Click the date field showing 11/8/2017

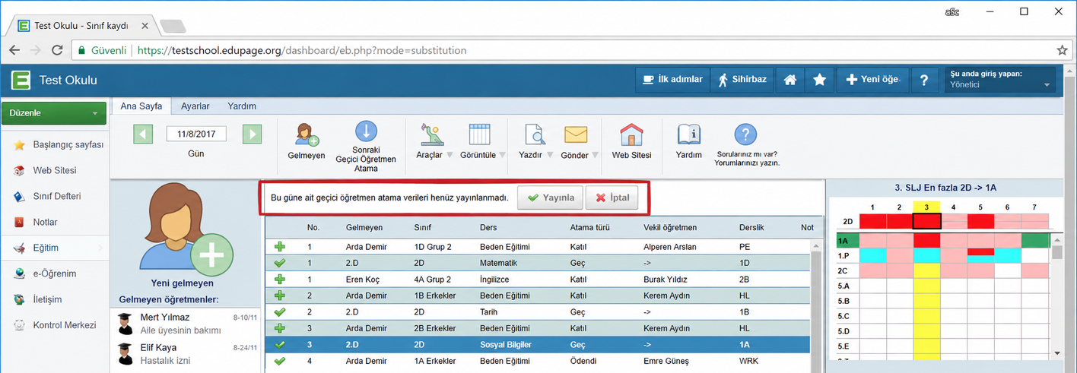point(196,134)
